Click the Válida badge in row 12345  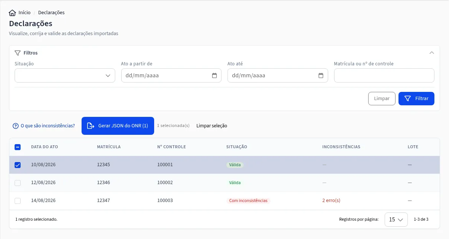point(235,165)
